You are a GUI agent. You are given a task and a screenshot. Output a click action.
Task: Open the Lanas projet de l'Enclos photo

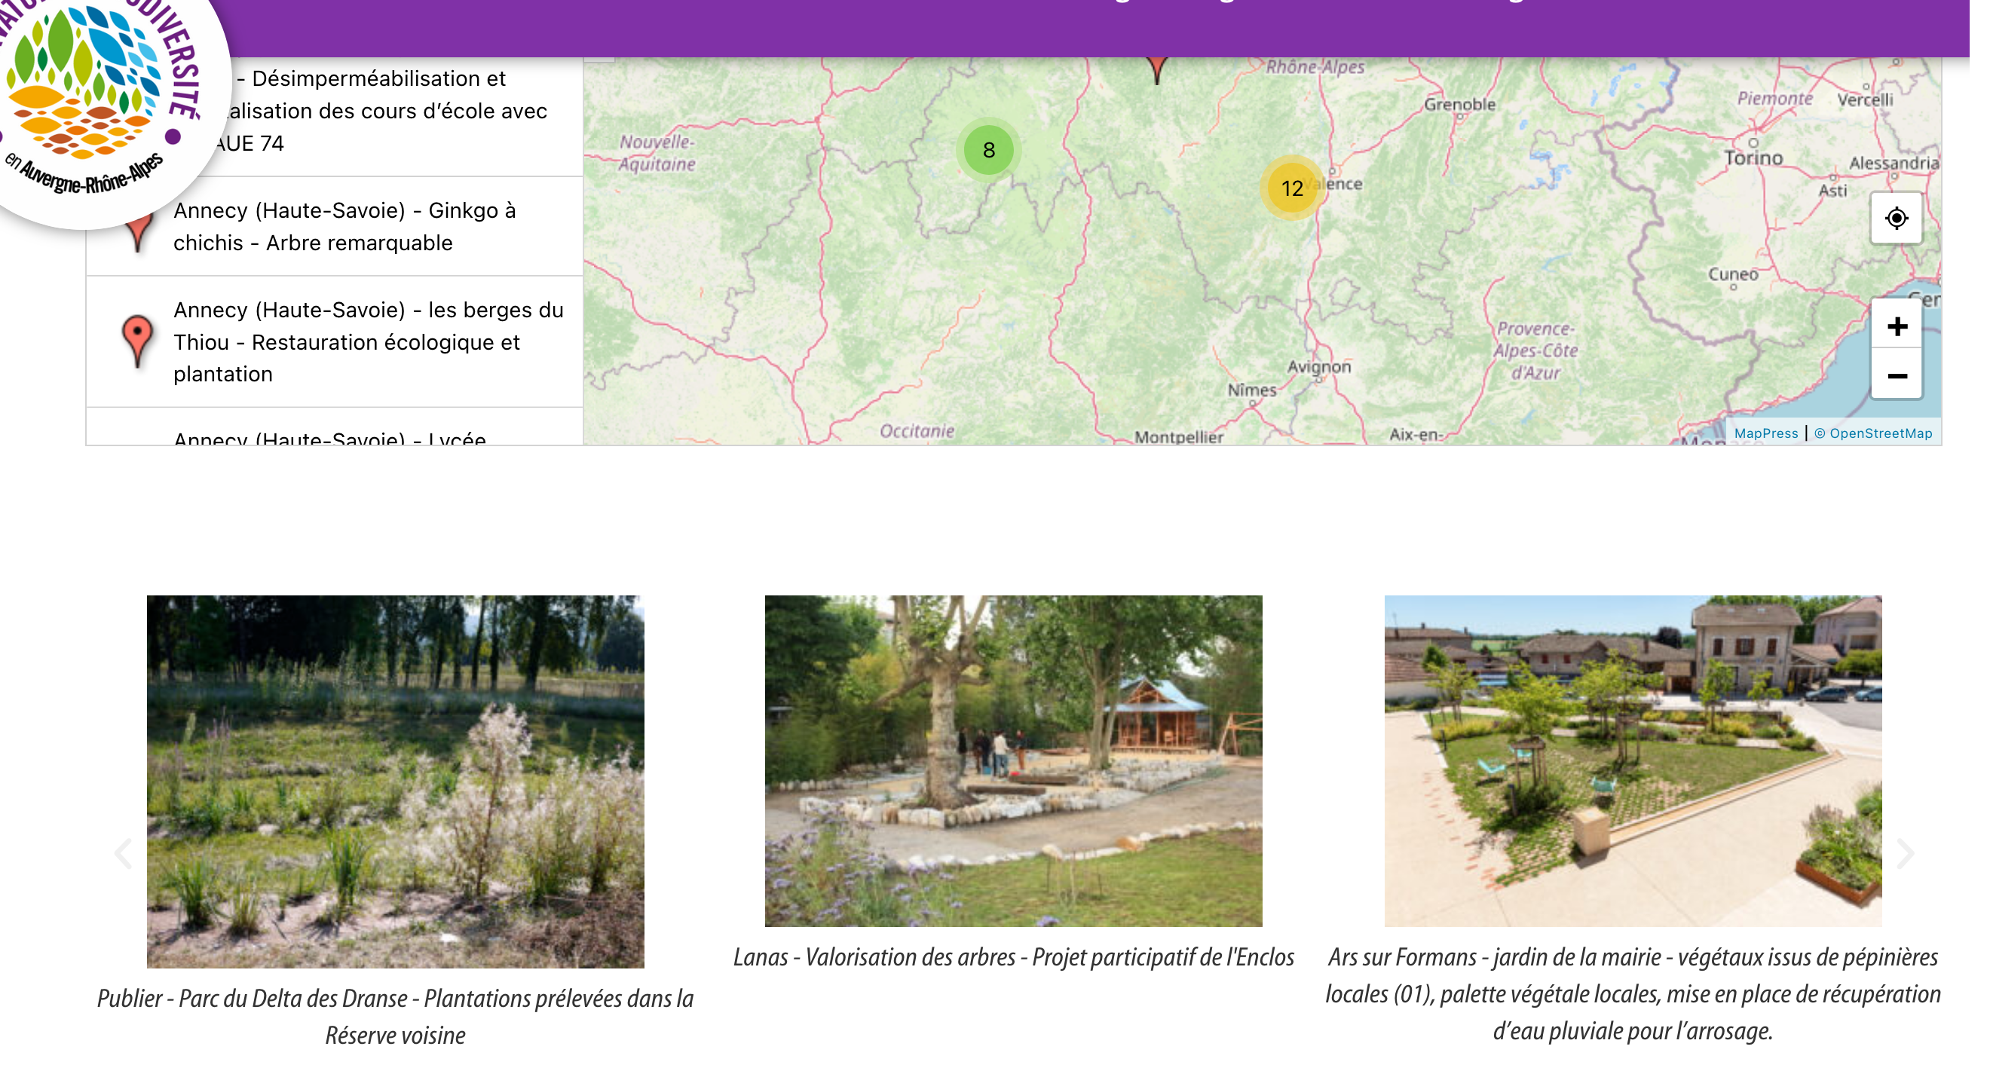pos(1013,760)
